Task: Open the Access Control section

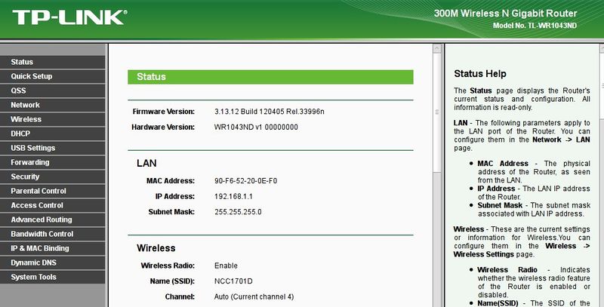Action: pos(37,205)
